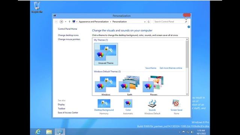Click Save theme link
The width and height of the screenshot is (240, 135).
pyautogui.click(x=151, y=68)
